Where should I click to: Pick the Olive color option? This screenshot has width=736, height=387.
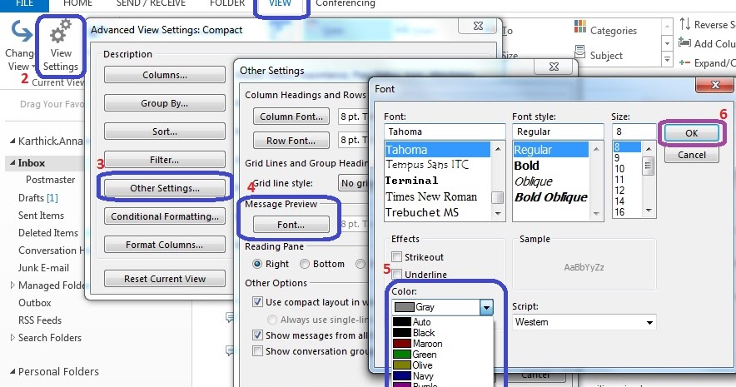click(443, 365)
